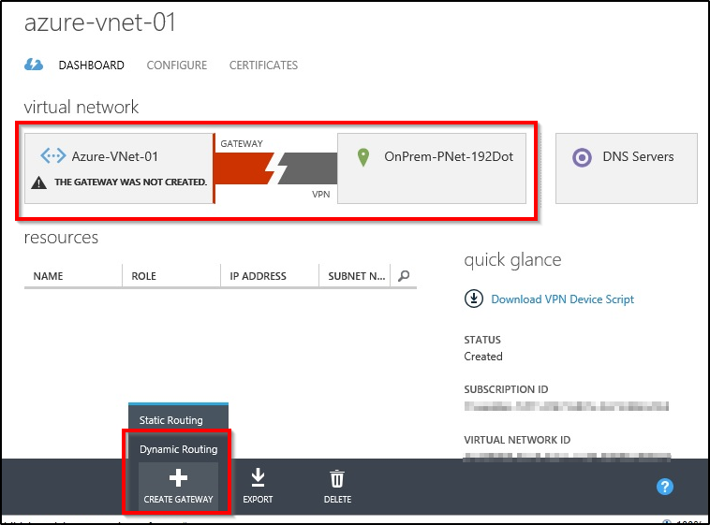Open the help question mark icon

[x=664, y=487]
